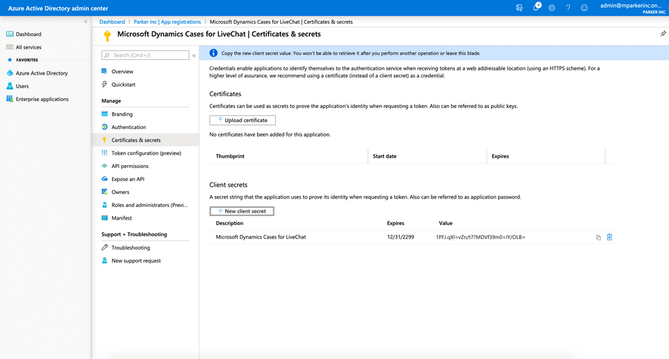Click the Authentication menu icon
Screen dimensions: 669x359
pyautogui.click(x=105, y=127)
